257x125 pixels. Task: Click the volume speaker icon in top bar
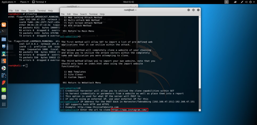tap(246, 2)
